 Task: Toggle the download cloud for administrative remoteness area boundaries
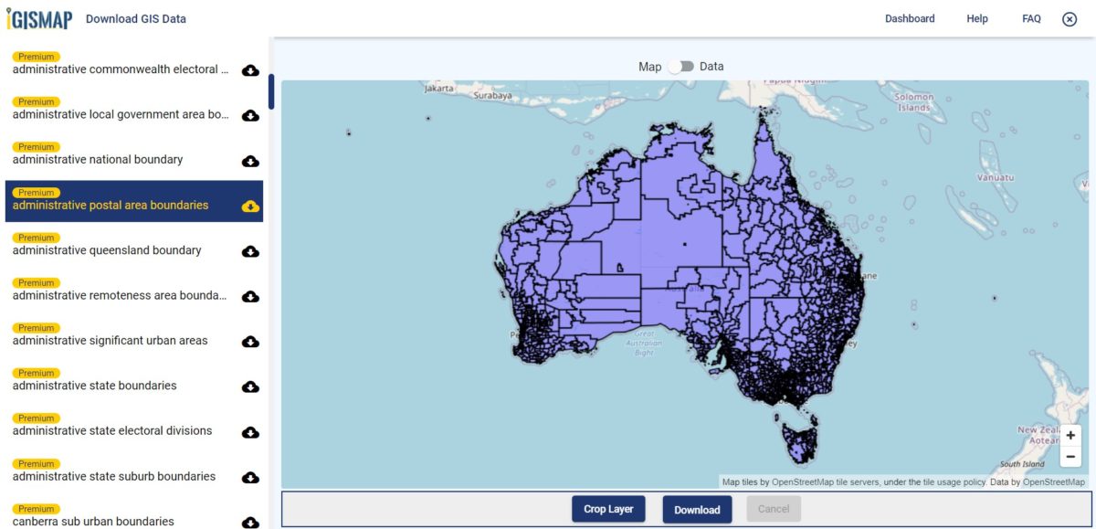tap(250, 296)
